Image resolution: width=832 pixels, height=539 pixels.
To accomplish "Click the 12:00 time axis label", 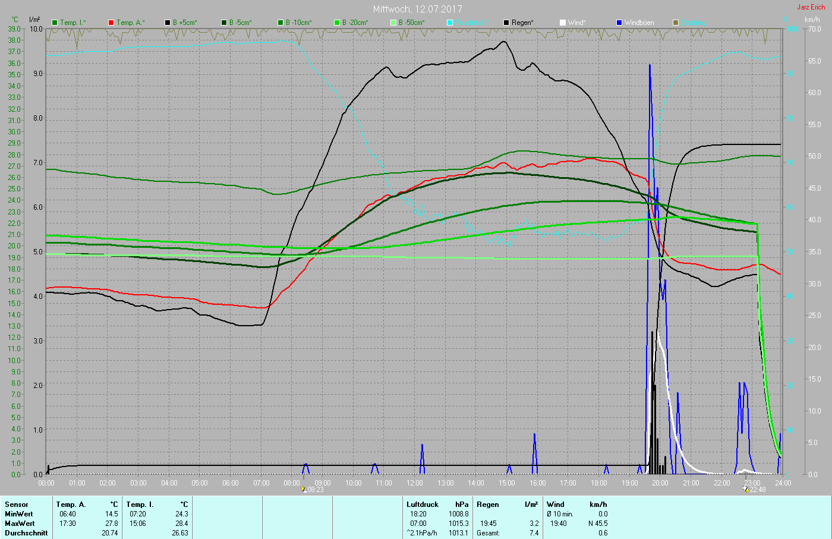I will point(415,483).
